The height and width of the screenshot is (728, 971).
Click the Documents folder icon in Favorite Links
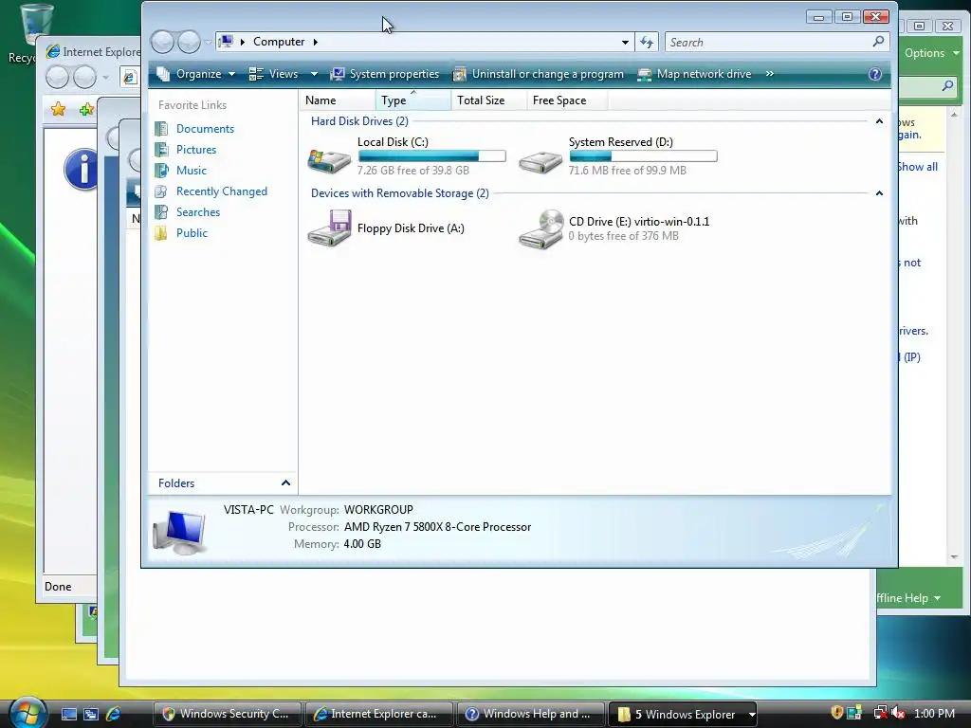coord(161,129)
